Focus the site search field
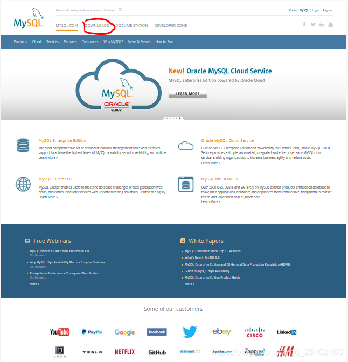This screenshot has width=348, height=362. [x=85, y=10]
